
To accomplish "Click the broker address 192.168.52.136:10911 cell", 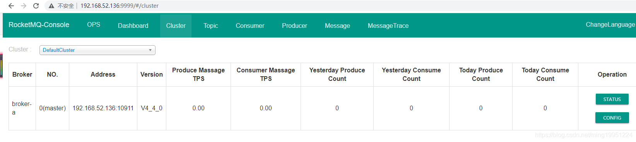I will (x=103, y=108).
